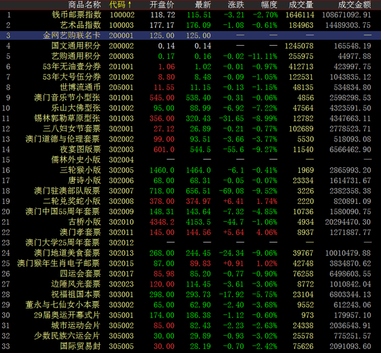
Task: Click the 涨跌 column header
Action: tap(236, 4)
